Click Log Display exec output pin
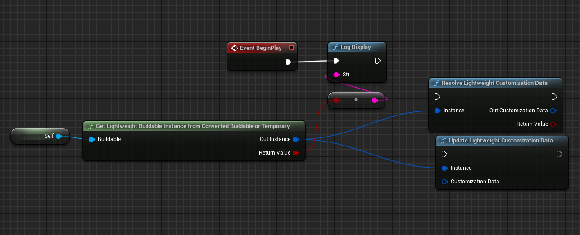 click(378, 61)
